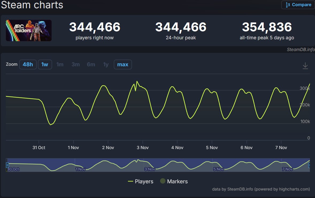Click the 300k y-axis label
The width and height of the screenshot is (315, 198).
[x=305, y=88]
